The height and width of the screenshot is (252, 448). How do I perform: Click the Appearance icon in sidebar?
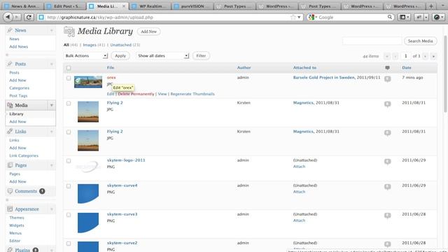click(10, 209)
